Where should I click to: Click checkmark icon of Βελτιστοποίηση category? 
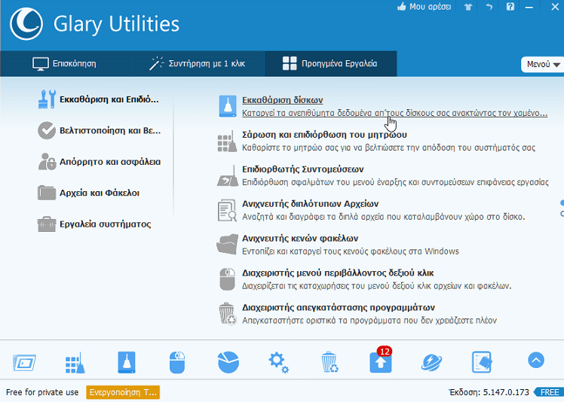click(47, 130)
